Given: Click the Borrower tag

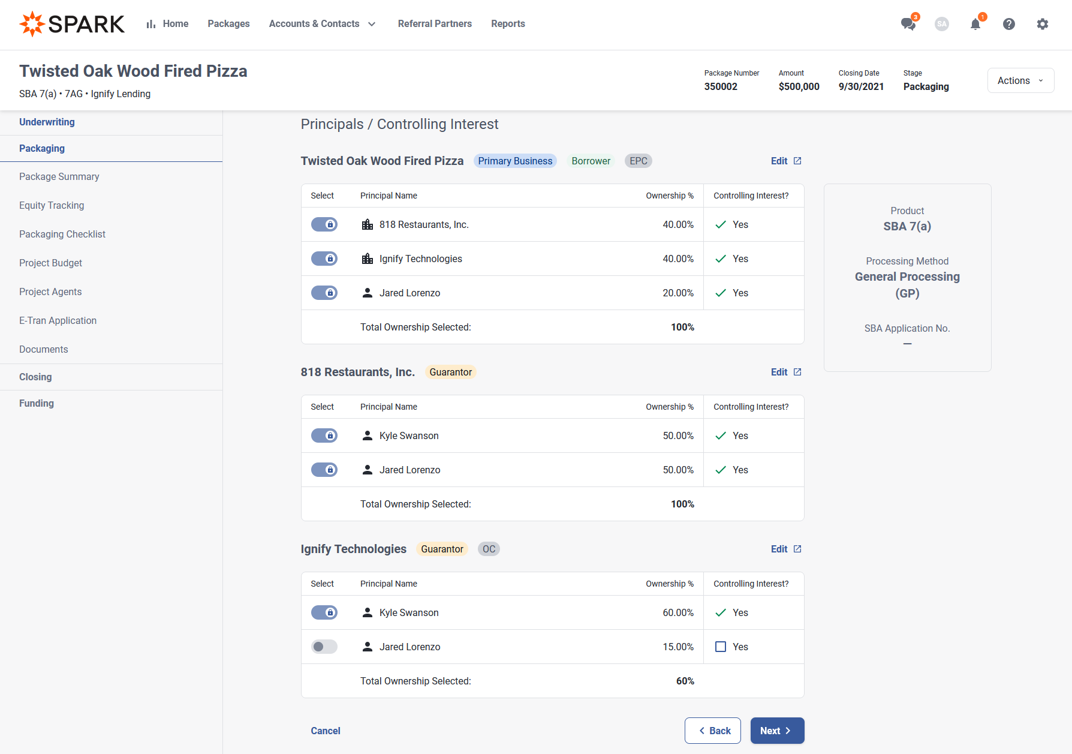Looking at the screenshot, I should point(591,161).
